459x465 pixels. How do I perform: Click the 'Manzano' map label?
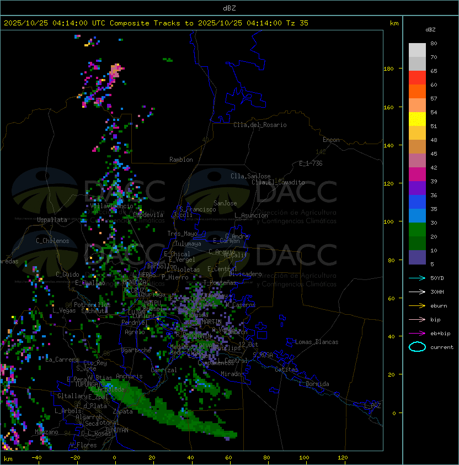tap(46, 432)
